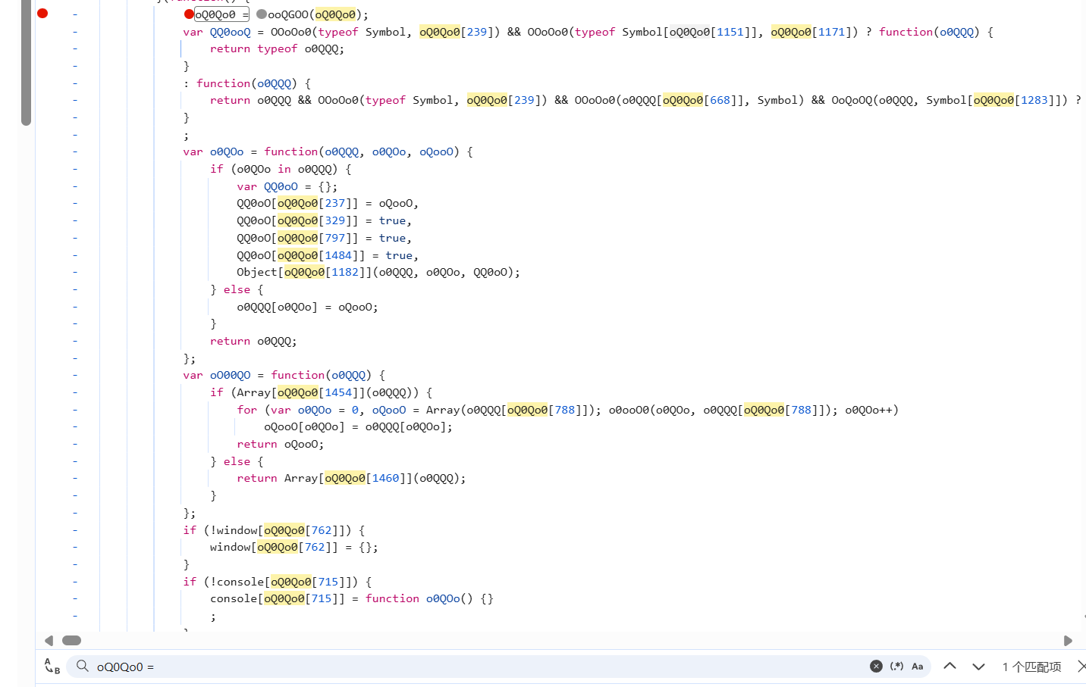Click number '1151' in Symbol index
This screenshot has height=687, width=1086.
click(x=730, y=32)
